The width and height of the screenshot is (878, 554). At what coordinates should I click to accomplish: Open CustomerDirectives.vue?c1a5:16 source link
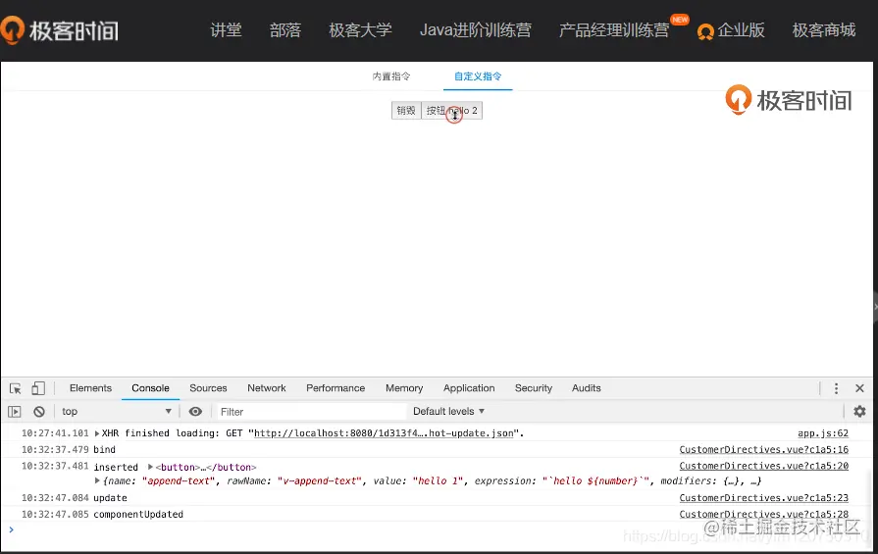pyautogui.click(x=764, y=450)
